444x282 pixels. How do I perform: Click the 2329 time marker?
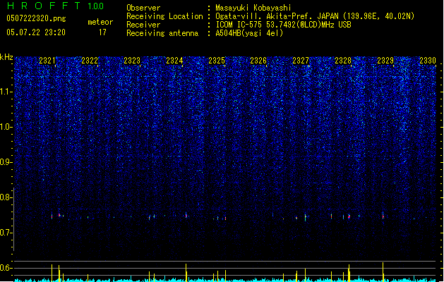(385, 61)
